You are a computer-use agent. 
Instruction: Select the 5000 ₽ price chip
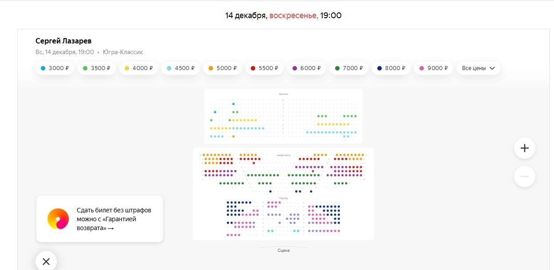coord(222,68)
